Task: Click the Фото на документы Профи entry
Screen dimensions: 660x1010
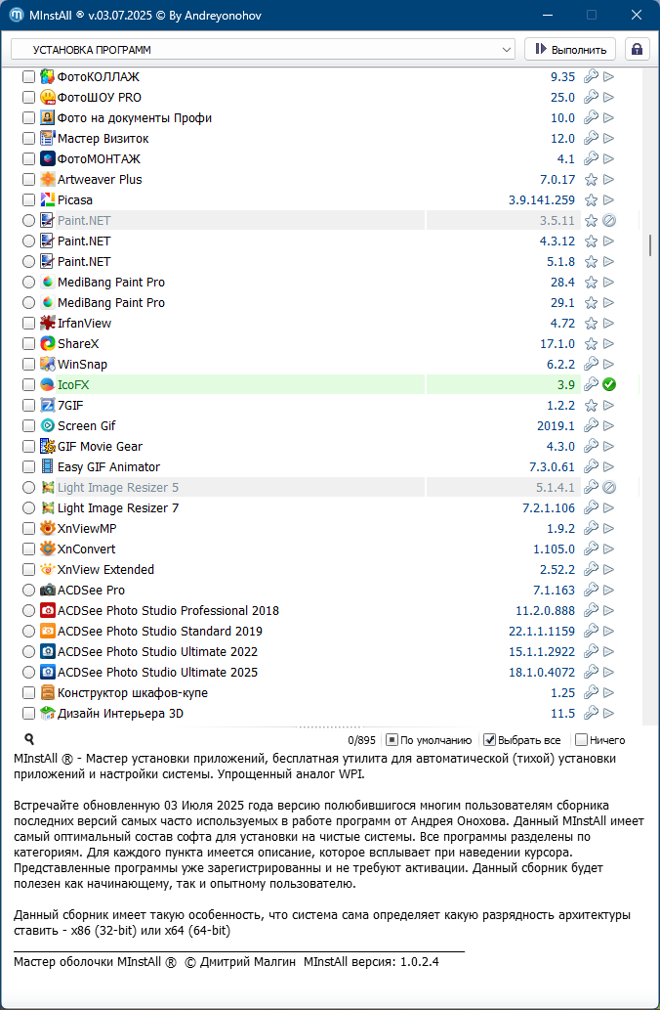Action: [x=135, y=118]
